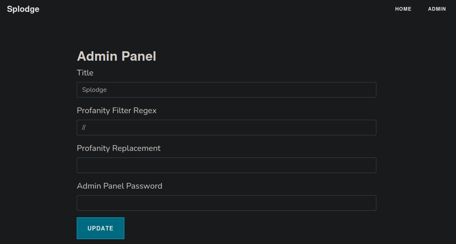Click the "Title" field label
This screenshot has height=244, width=456.
click(x=85, y=73)
